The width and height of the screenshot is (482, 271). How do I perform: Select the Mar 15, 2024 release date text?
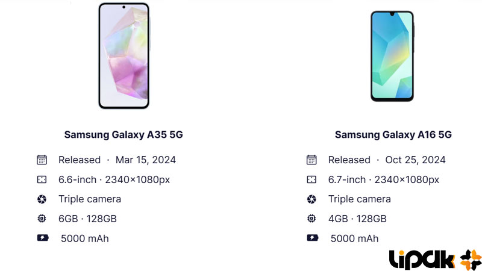coord(146,160)
